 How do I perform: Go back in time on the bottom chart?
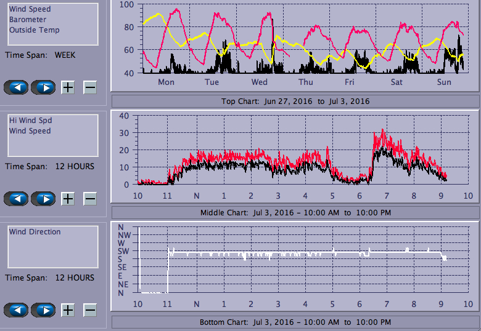16,310
